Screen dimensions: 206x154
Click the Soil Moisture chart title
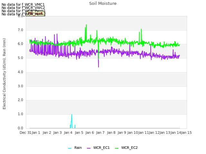pyautogui.click(x=103, y=4)
